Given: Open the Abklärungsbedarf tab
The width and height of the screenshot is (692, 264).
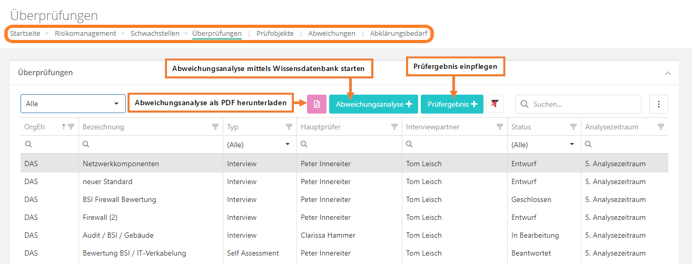Looking at the screenshot, I should point(399,33).
